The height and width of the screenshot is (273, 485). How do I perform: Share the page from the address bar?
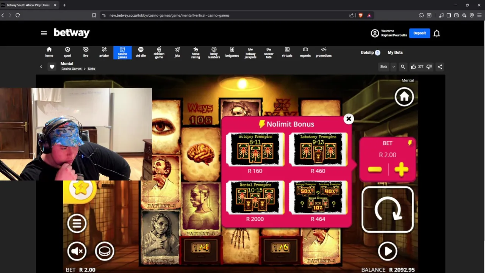(x=351, y=15)
